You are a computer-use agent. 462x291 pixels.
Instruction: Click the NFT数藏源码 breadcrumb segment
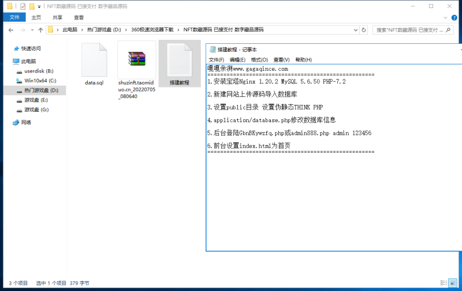click(223, 30)
